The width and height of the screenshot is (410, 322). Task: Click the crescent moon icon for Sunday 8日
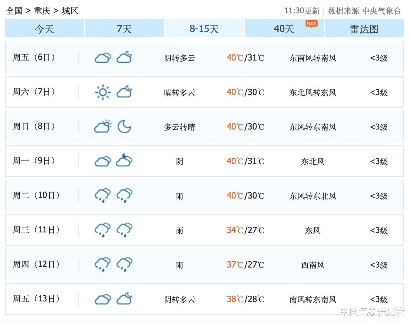click(x=124, y=126)
